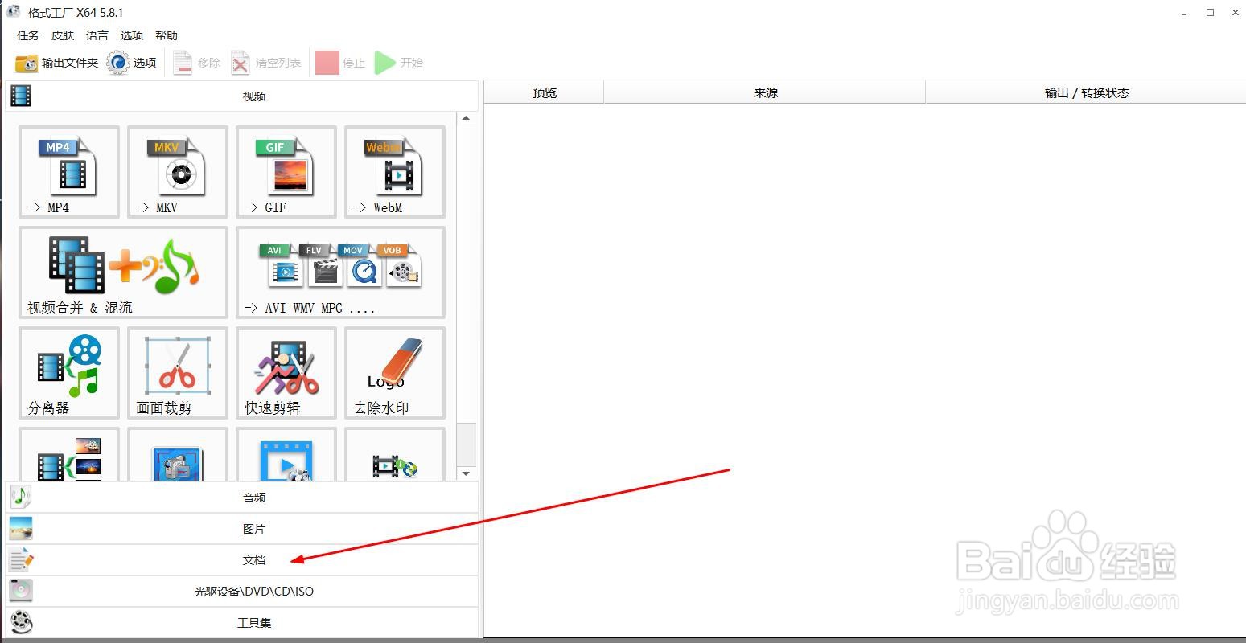
Task: Expand the 图片 category
Action: pos(241,529)
